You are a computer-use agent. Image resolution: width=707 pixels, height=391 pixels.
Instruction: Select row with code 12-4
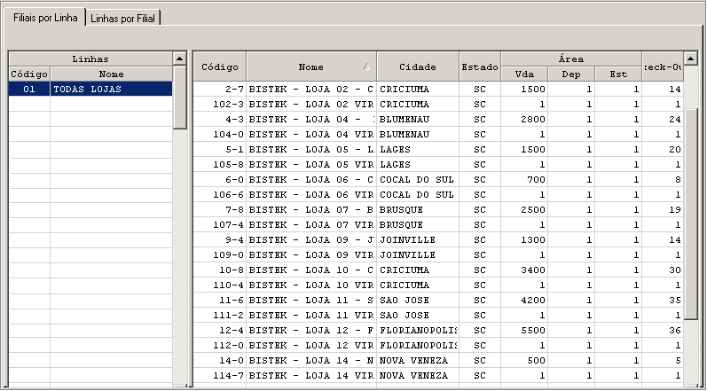(438, 331)
